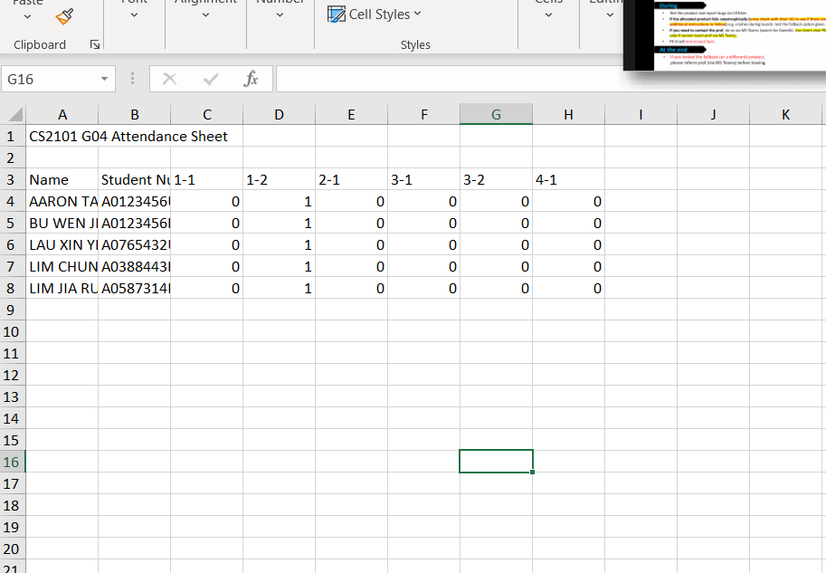Click the 4-1 value for LIM JIA RU
Image resolution: width=826 pixels, height=573 pixels.
568,289
